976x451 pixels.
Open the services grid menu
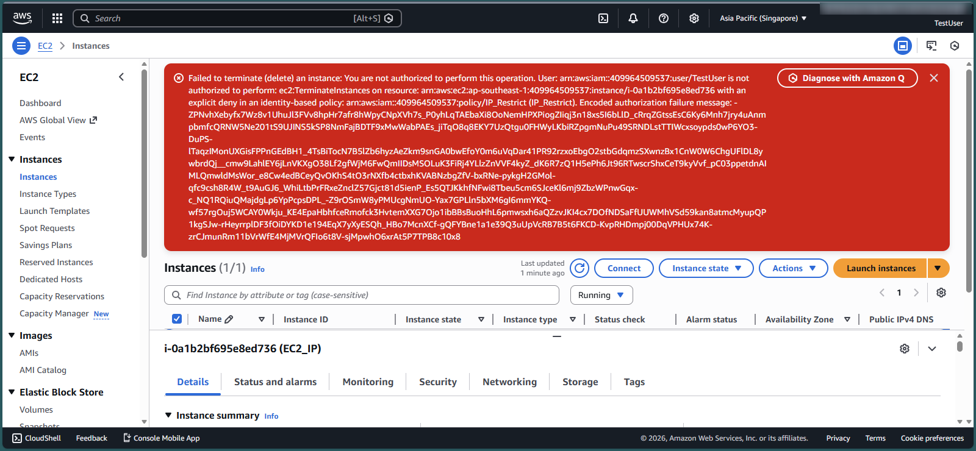57,18
